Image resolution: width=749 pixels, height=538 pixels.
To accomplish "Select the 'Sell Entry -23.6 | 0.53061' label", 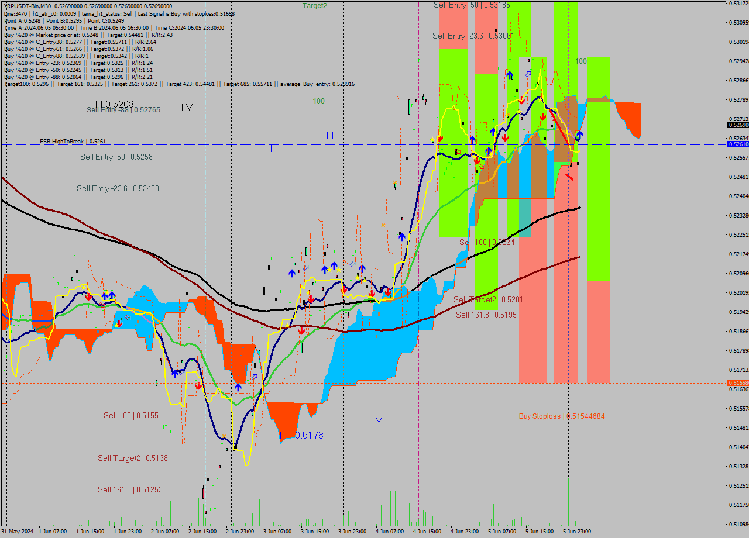I will pyautogui.click(x=473, y=36).
